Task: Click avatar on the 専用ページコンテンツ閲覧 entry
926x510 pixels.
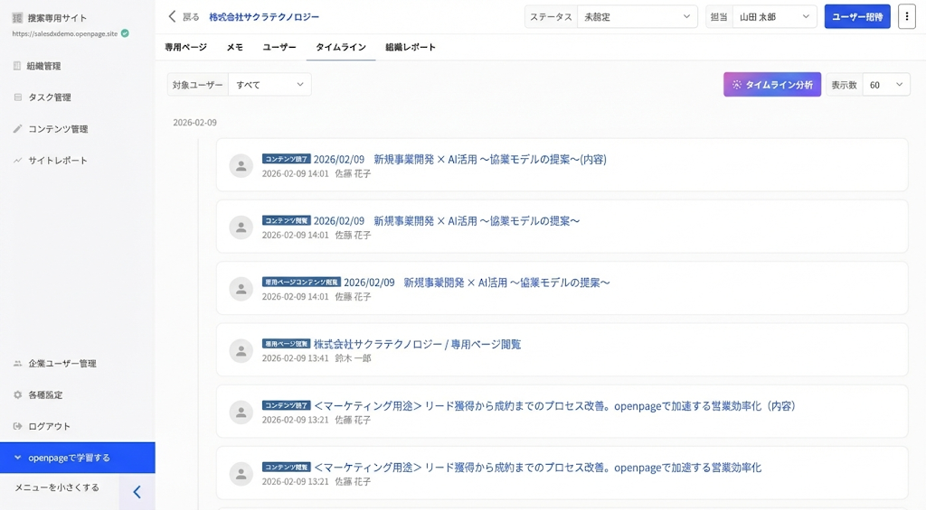Action: pyautogui.click(x=241, y=289)
